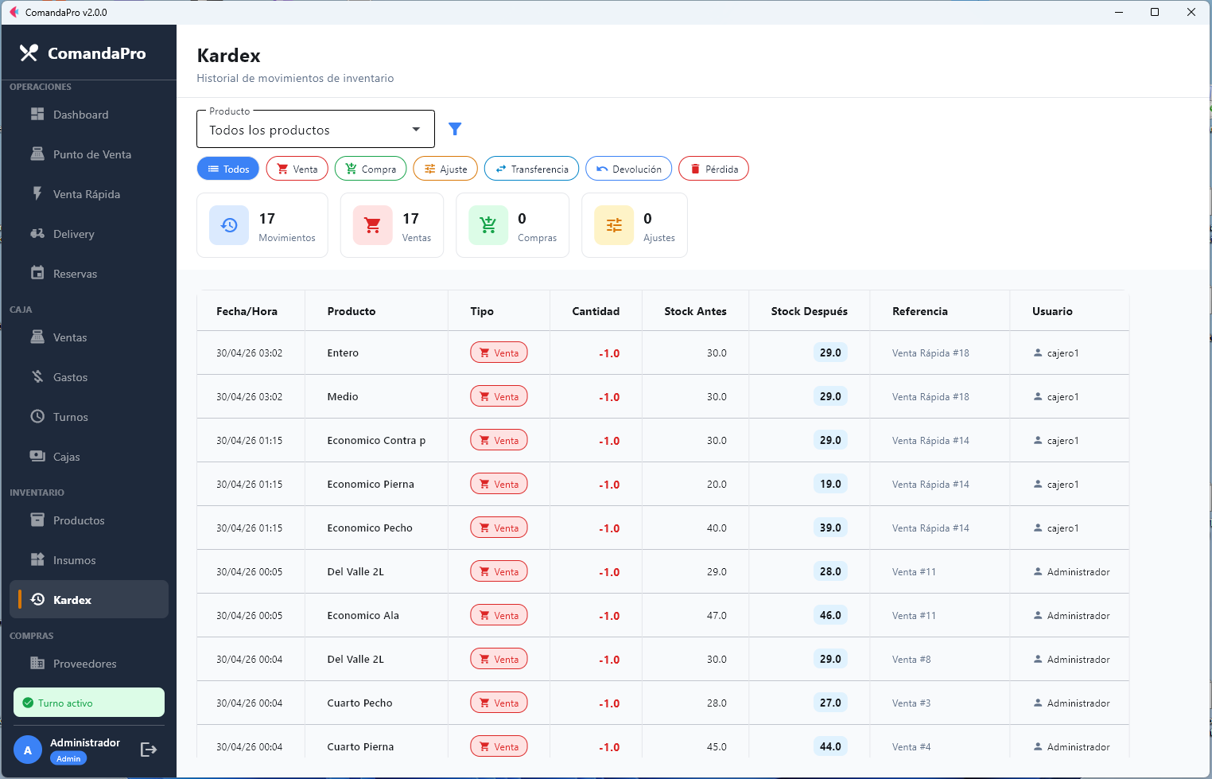Screen dimensions: 1212x779
Task: Click the 'Fecha/Hora' column header
Action: click(x=247, y=311)
